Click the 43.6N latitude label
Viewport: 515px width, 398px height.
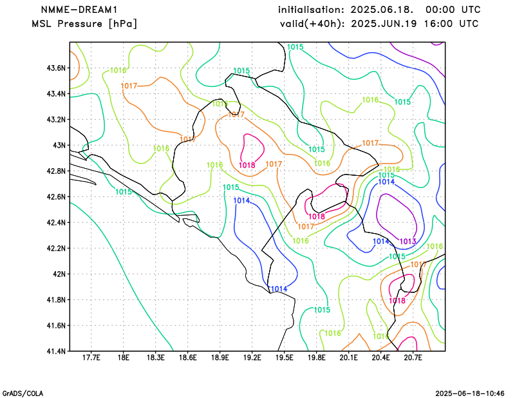click(56, 68)
